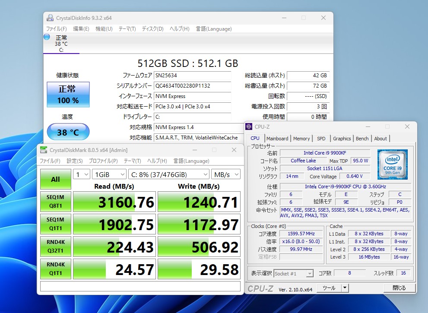Viewport: 428px width, 313px height.
Task: Open 設定(S) menu in CrystalDiskMark
Action: [x=75, y=161]
